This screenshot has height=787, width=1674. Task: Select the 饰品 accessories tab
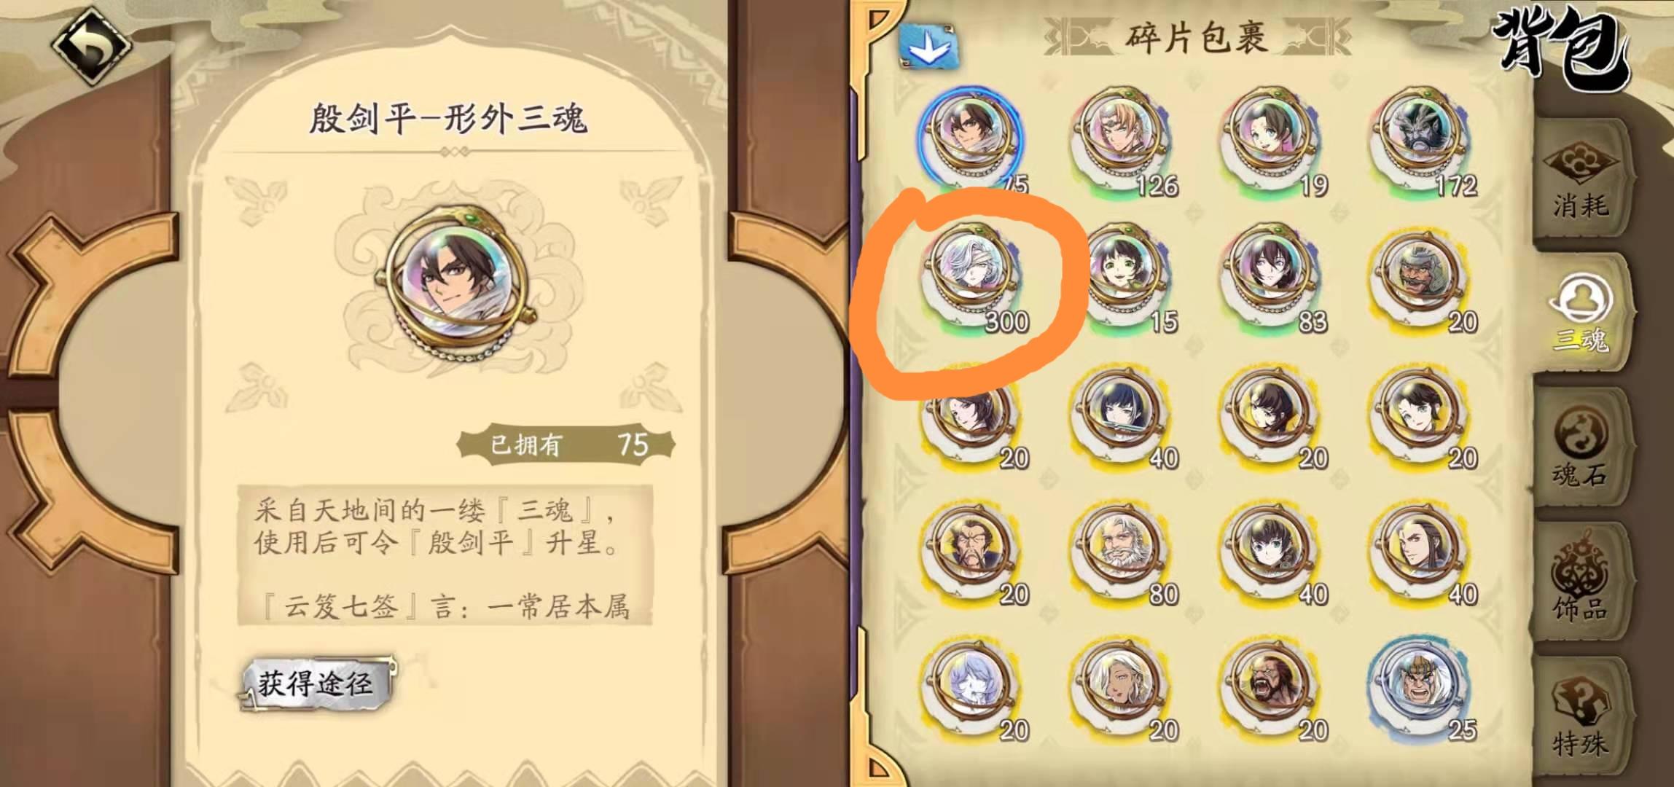coord(1580,583)
